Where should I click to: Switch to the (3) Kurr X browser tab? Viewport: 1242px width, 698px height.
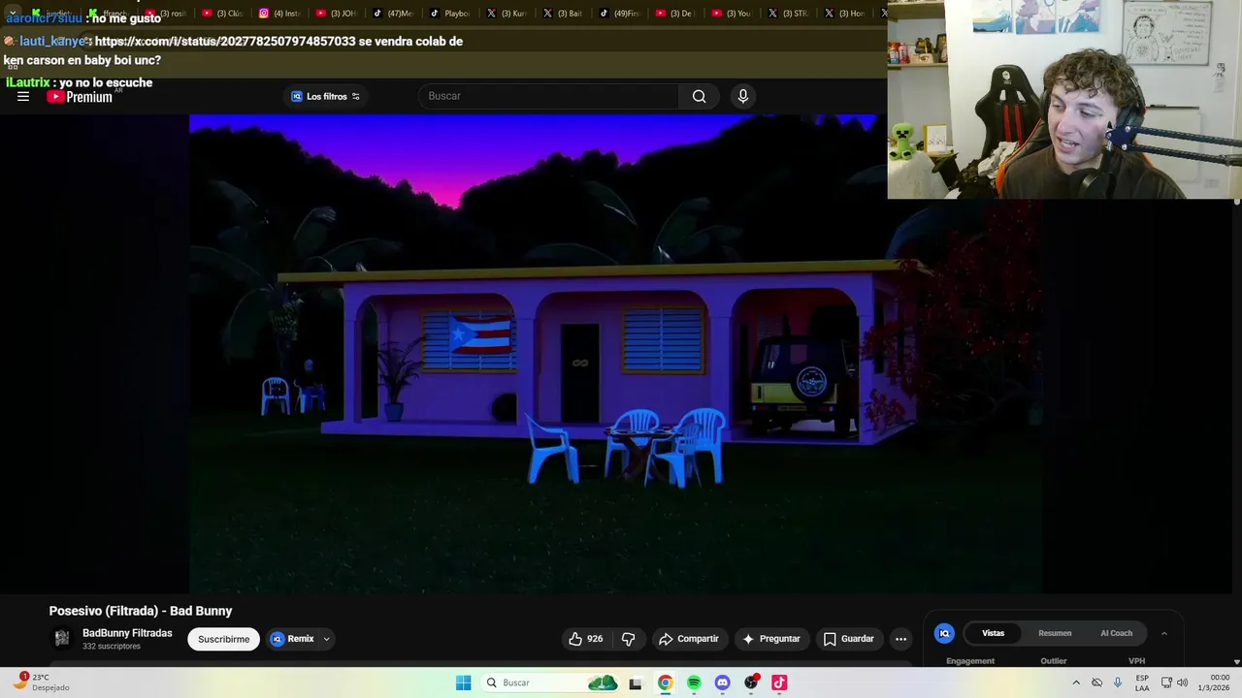tap(507, 14)
